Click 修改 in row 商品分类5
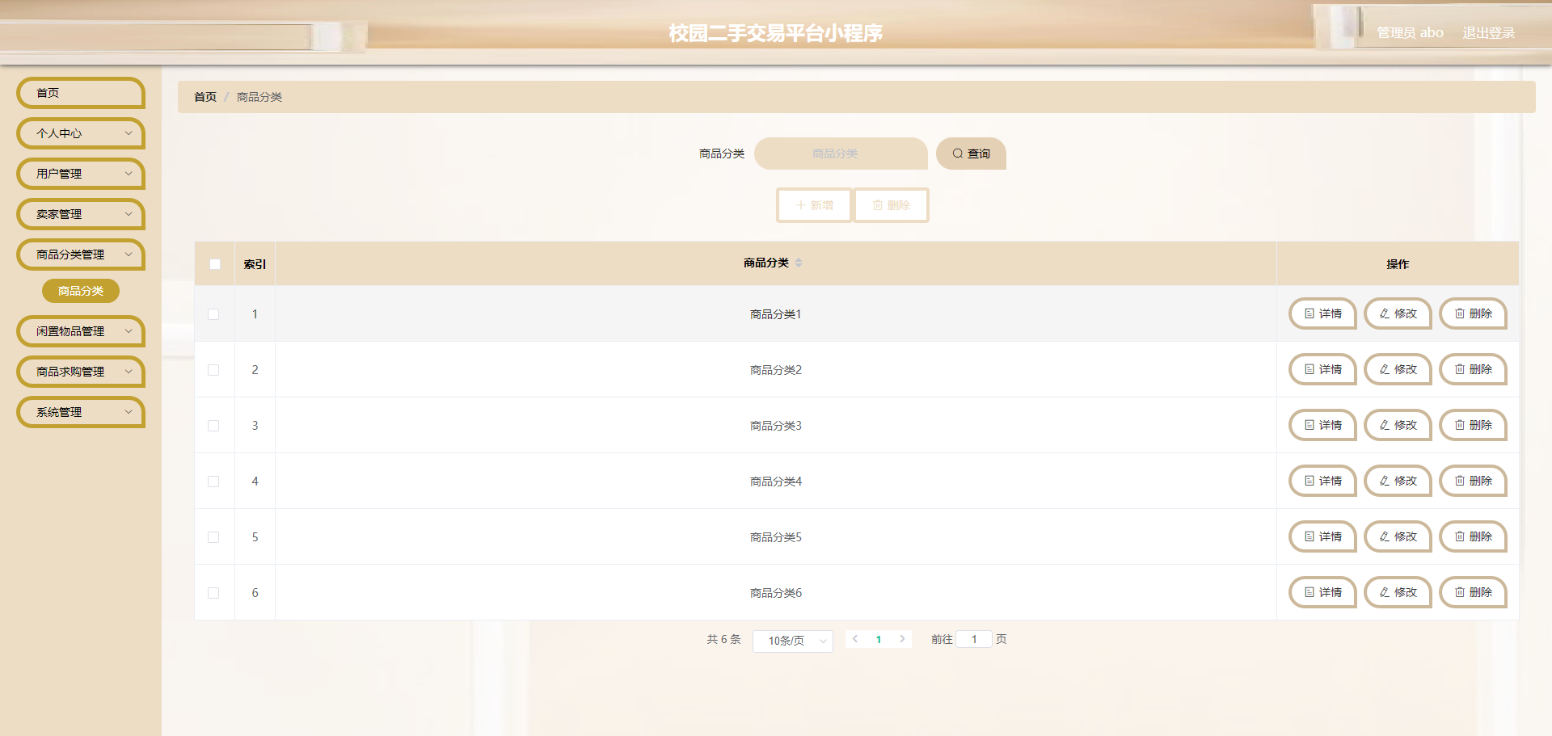 pyautogui.click(x=1398, y=536)
